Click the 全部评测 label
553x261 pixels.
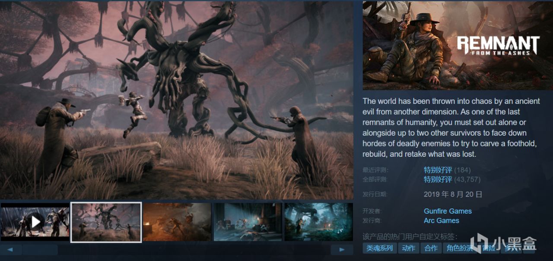point(375,180)
